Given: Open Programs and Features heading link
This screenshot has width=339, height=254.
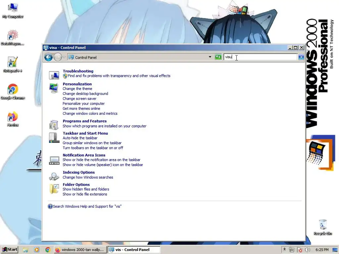Looking at the screenshot, I should pos(85,121).
